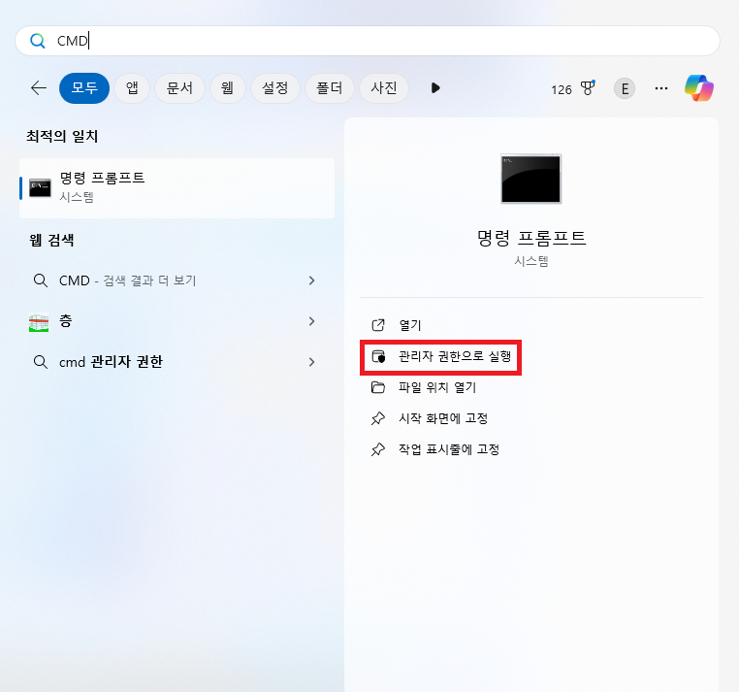Click 열기 to open command prompt

[x=410, y=325]
